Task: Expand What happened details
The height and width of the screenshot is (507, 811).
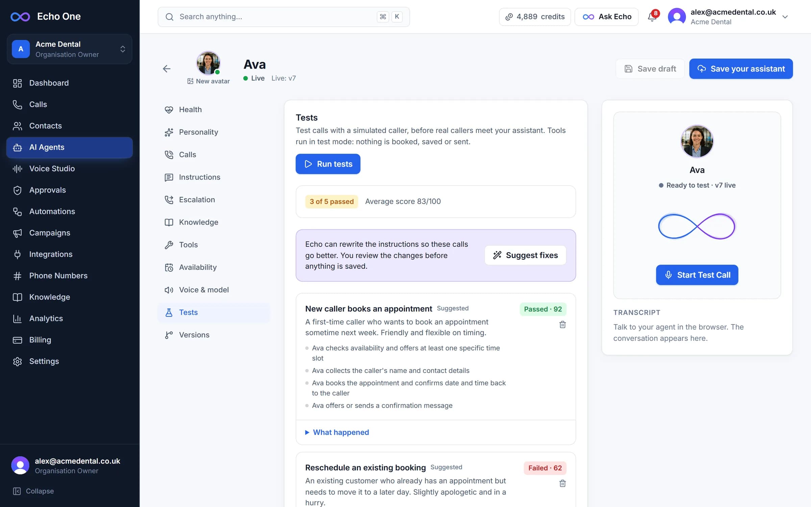Action: [337, 432]
